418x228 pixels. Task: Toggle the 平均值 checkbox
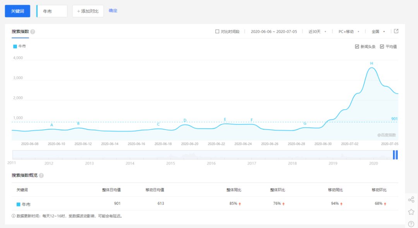(382, 46)
